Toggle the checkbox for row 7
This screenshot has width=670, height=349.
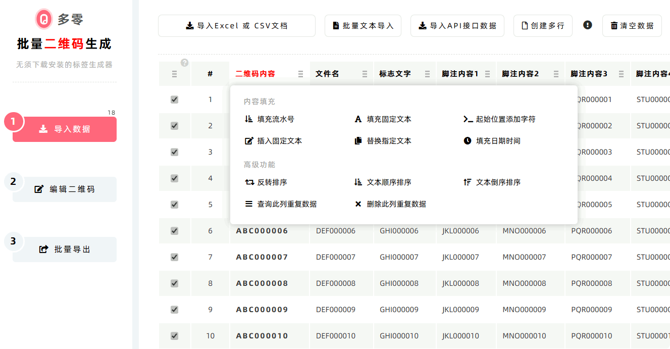pos(175,257)
